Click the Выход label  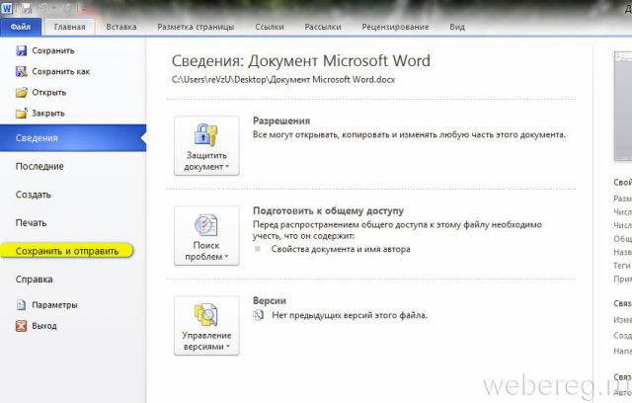click(x=44, y=326)
